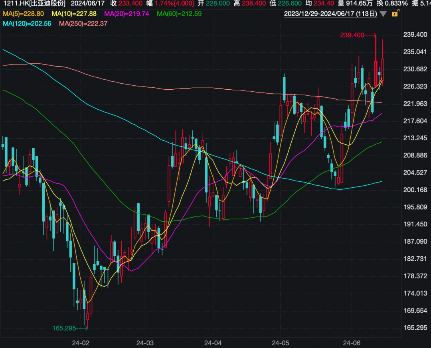Click the 200.168 price axis label
431x348 pixels.
click(415, 190)
